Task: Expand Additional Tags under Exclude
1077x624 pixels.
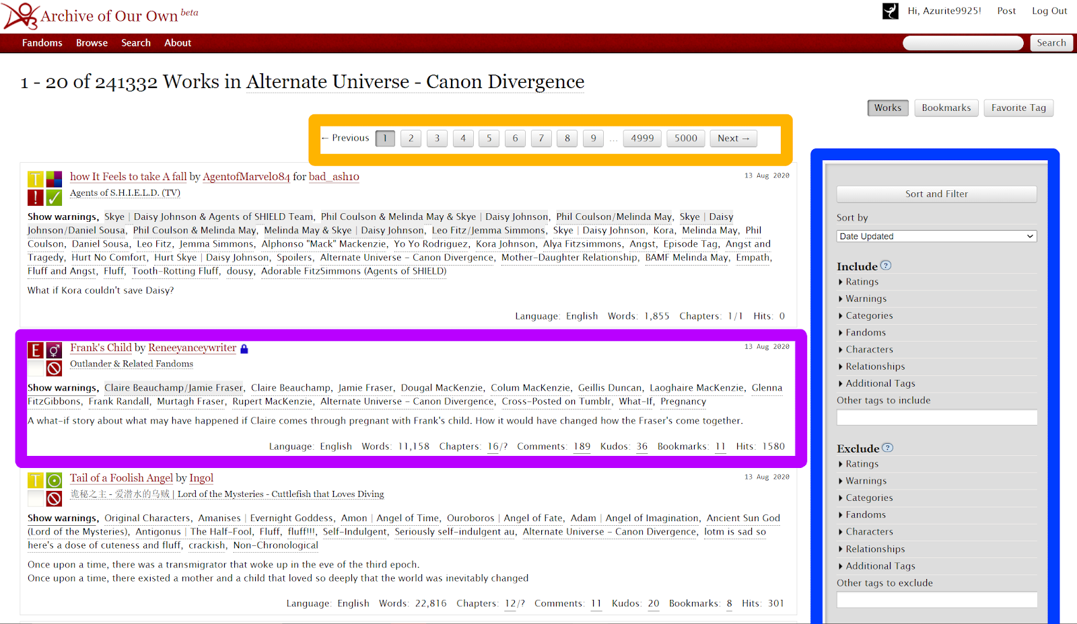Action: point(876,566)
